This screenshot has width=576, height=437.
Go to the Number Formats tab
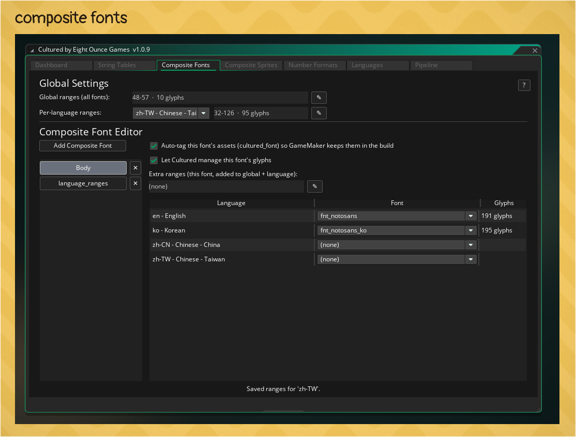click(314, 65)
